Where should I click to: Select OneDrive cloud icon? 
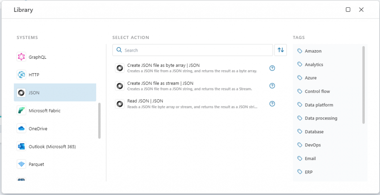click(x=22, y=129)
